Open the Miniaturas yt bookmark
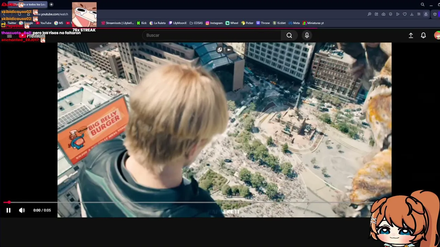440x247 pixels. pyautogui.click(x=313, y=23)
